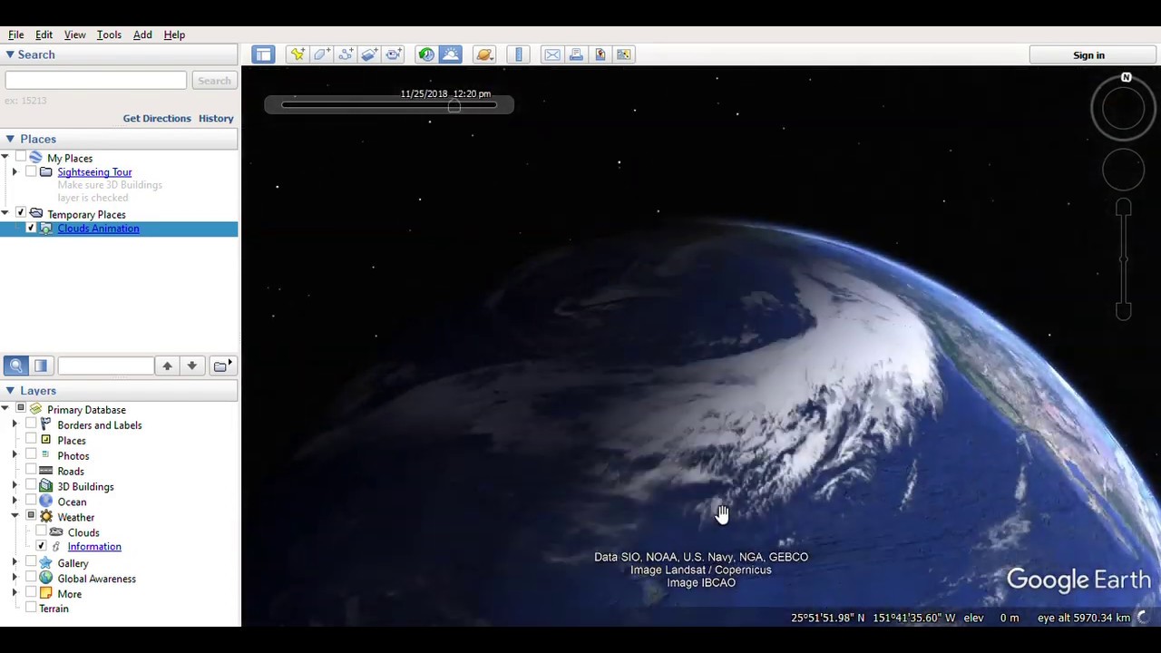Click the Print icon in toolbar

coord(576,54)
